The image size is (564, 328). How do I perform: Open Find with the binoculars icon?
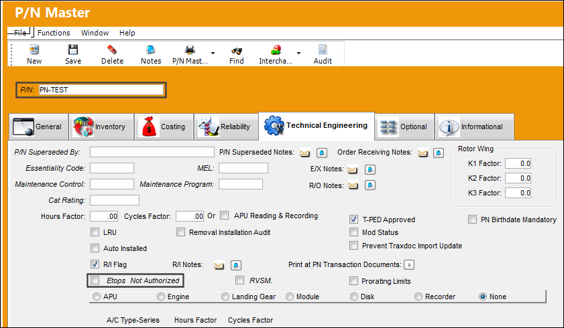[x=236, y=50]
